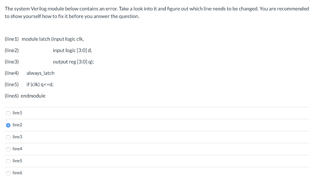Click the 'if (clk) q<=d;' code line
The image size is (315, 185).
pos(40,85)
